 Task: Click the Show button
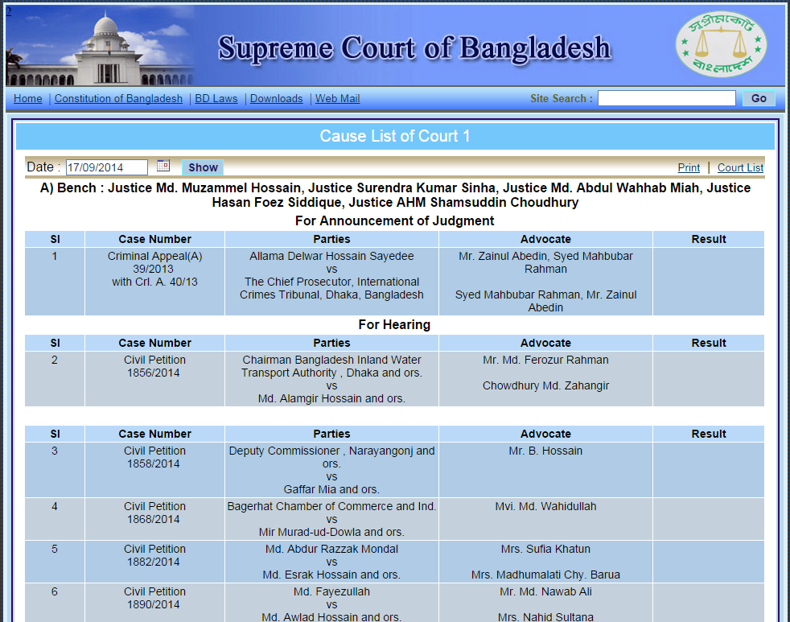[x=203, y=167]
